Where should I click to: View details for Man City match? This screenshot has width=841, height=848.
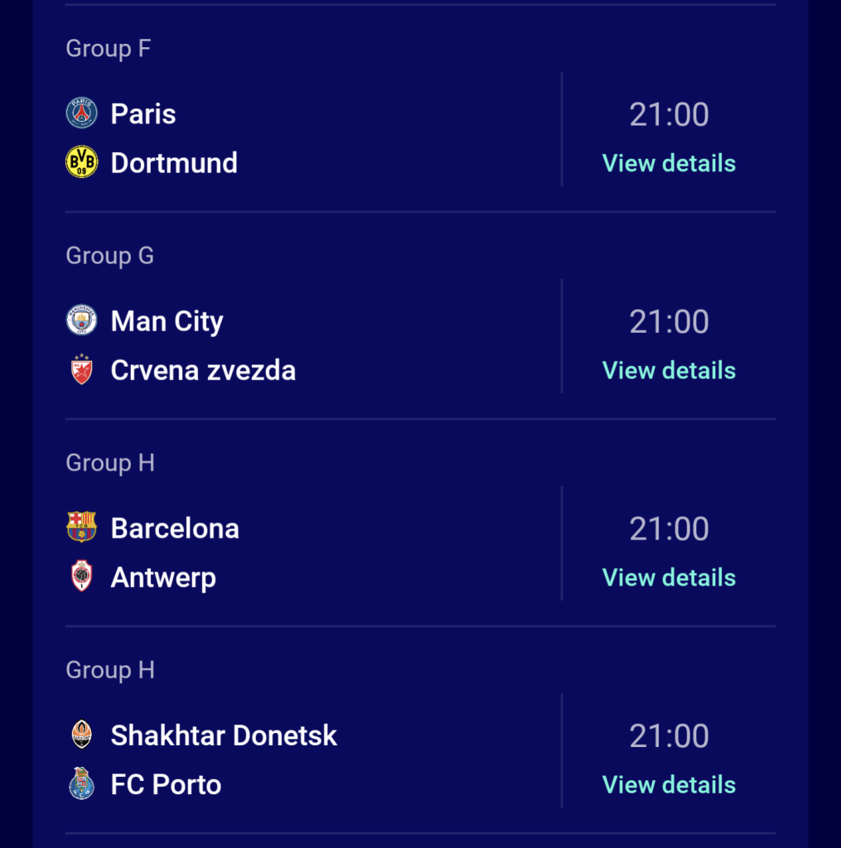[669, 370]
